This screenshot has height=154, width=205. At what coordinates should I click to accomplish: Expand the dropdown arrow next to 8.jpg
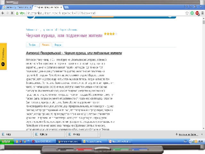tap(32, 134)
